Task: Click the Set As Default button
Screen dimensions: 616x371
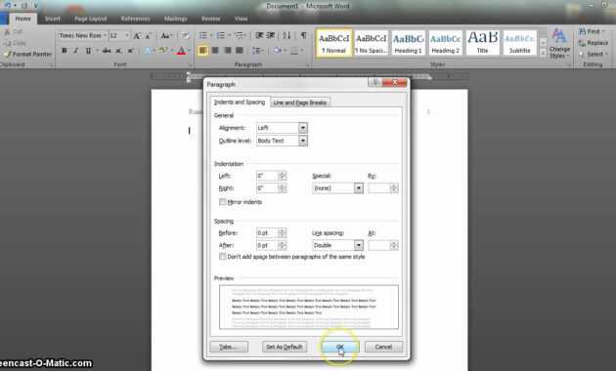Action: (285, 347)
